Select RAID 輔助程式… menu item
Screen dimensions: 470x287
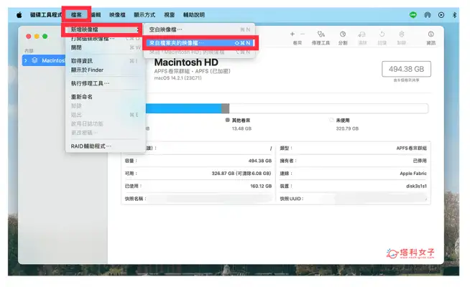104,146
